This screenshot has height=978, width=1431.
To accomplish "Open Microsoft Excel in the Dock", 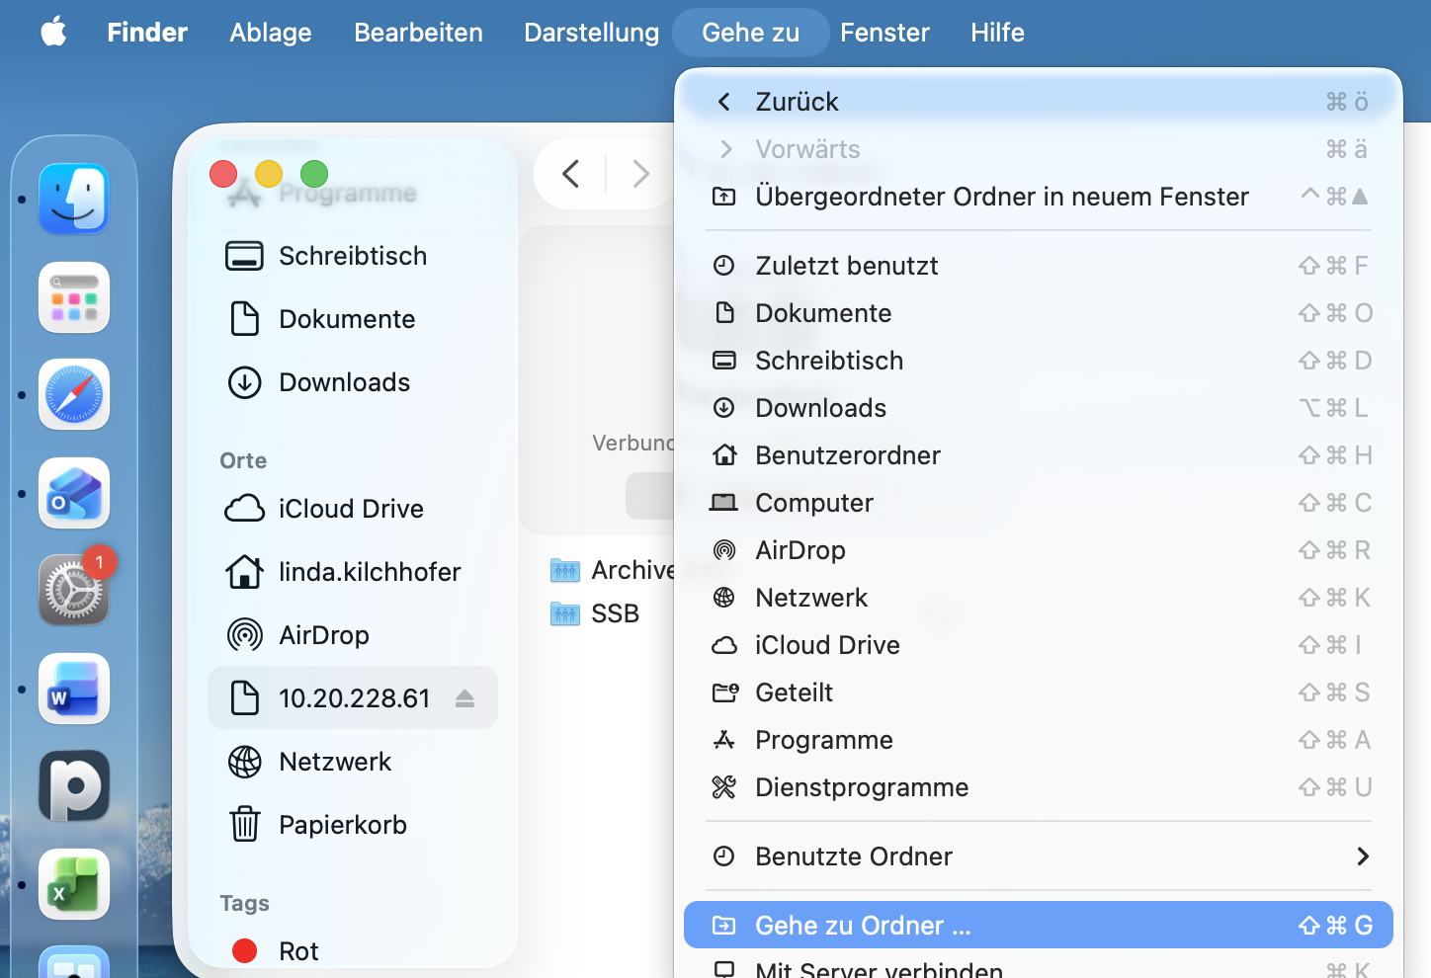I will pos(74,884).
